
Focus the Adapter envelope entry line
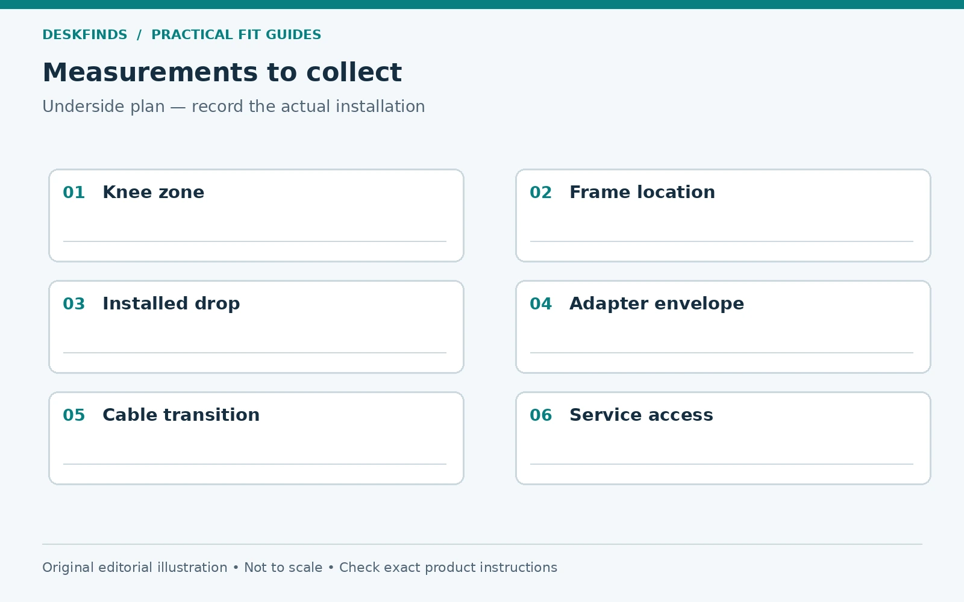coord(722,353)
